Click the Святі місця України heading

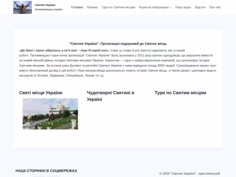(x=41, y=93)
